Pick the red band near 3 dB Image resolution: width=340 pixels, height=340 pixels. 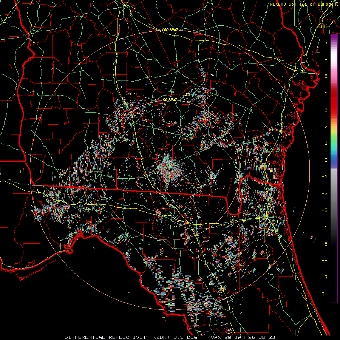[334, 110]
